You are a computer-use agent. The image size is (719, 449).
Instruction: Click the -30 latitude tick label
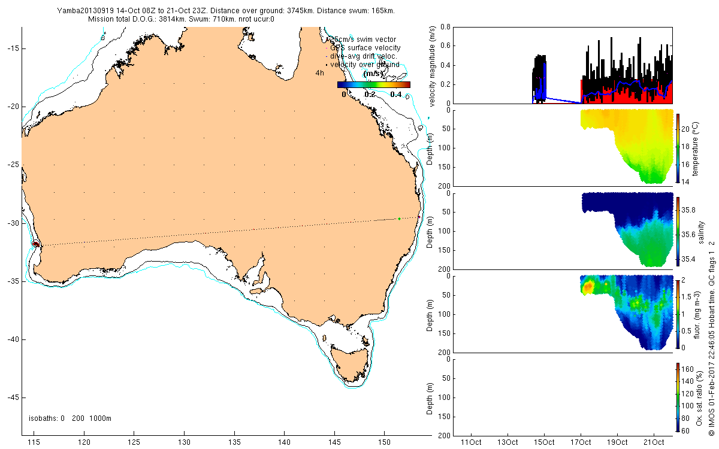pyautogui.click(x=13, y=223)
